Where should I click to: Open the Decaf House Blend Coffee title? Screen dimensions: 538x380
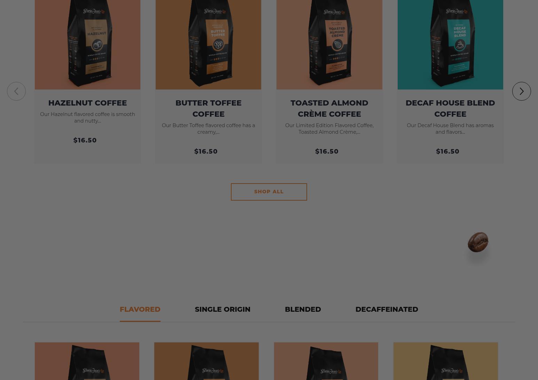point(450,108)
